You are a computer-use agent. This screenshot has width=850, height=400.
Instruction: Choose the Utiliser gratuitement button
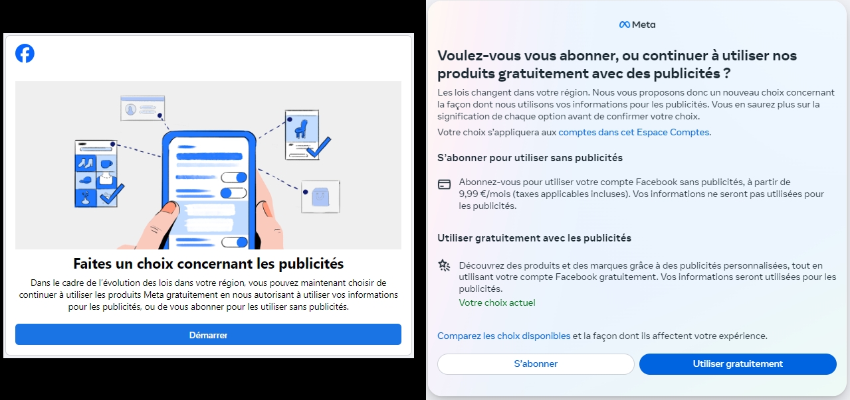(x=738, y=364)
